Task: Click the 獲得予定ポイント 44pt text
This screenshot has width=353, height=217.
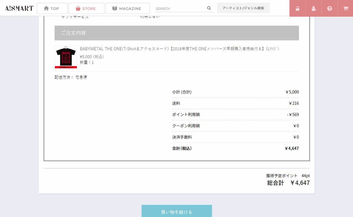Action: tap(288, 176)
